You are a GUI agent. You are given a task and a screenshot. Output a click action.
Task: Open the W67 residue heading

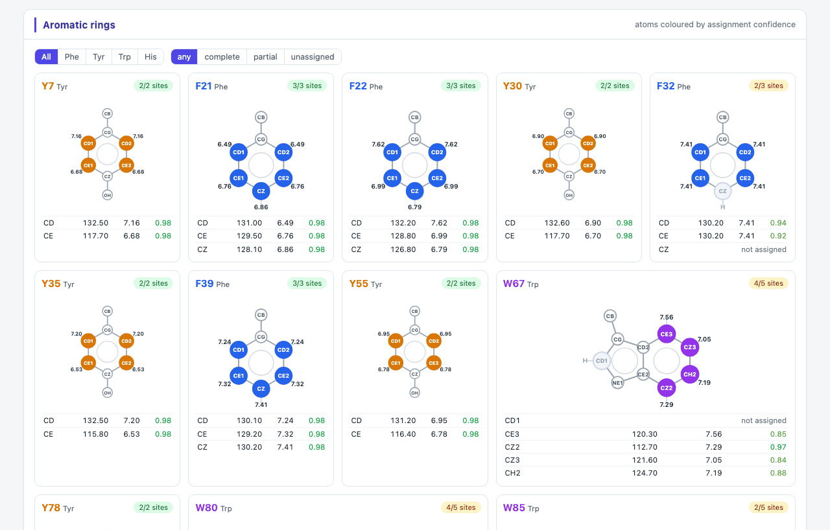(x=514, y=283)
